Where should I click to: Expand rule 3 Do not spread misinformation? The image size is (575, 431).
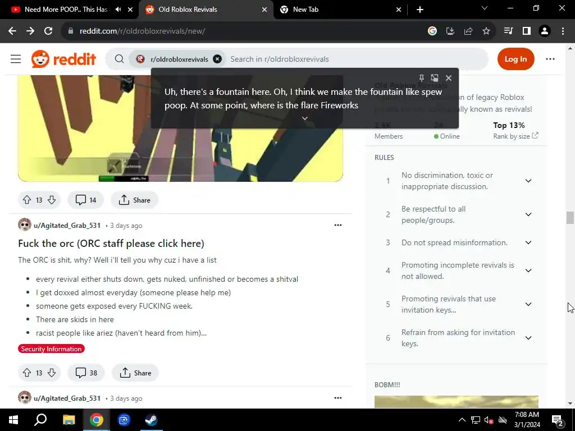(x=528, y=242)
